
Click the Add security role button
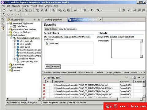48,67
